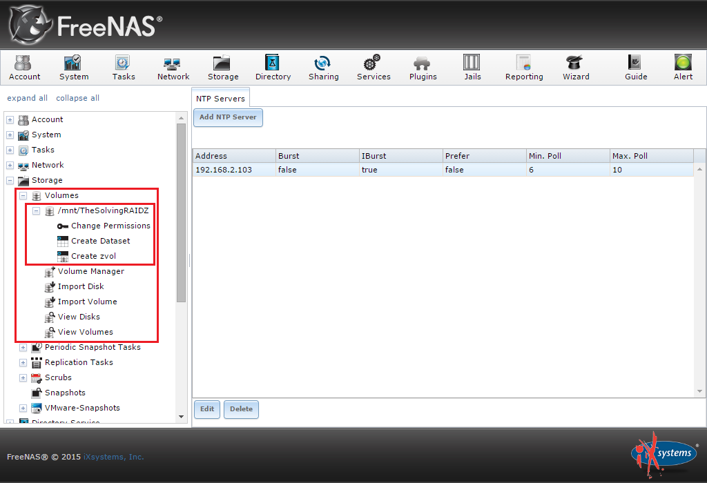This screenshot has width=707, height=483.
Task: Select the NTP Servers tab
Action: pos(220,98)
